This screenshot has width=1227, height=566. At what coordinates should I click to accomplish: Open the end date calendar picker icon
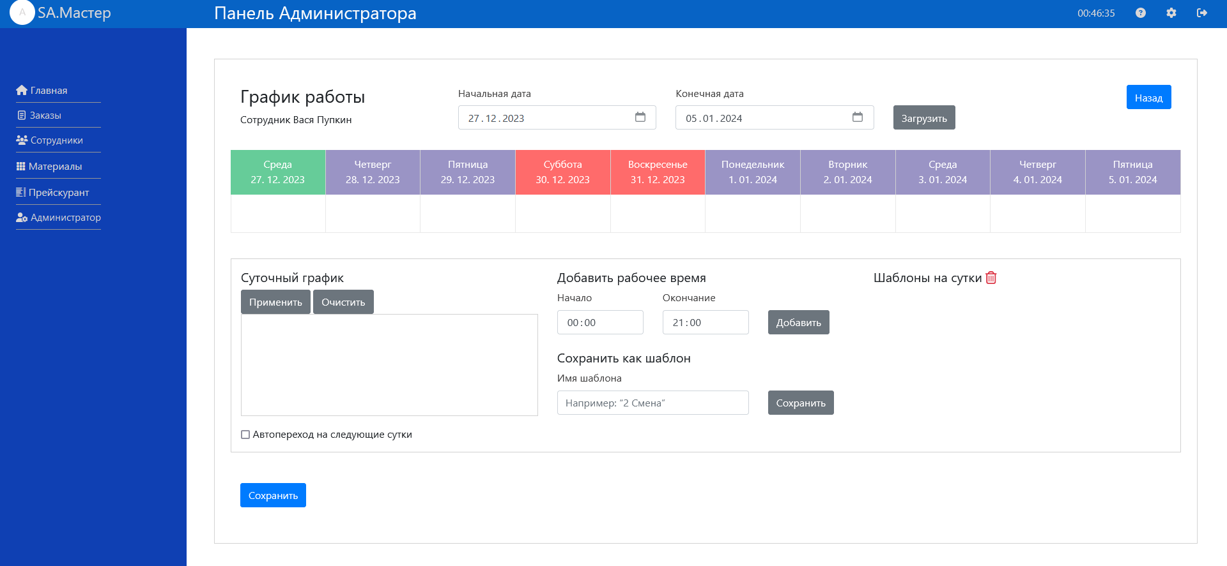pos(858,117)
